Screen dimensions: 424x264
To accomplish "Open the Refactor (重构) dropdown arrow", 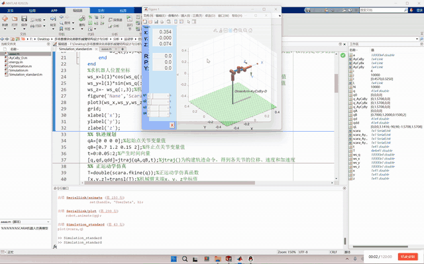I will click(82, 29).
